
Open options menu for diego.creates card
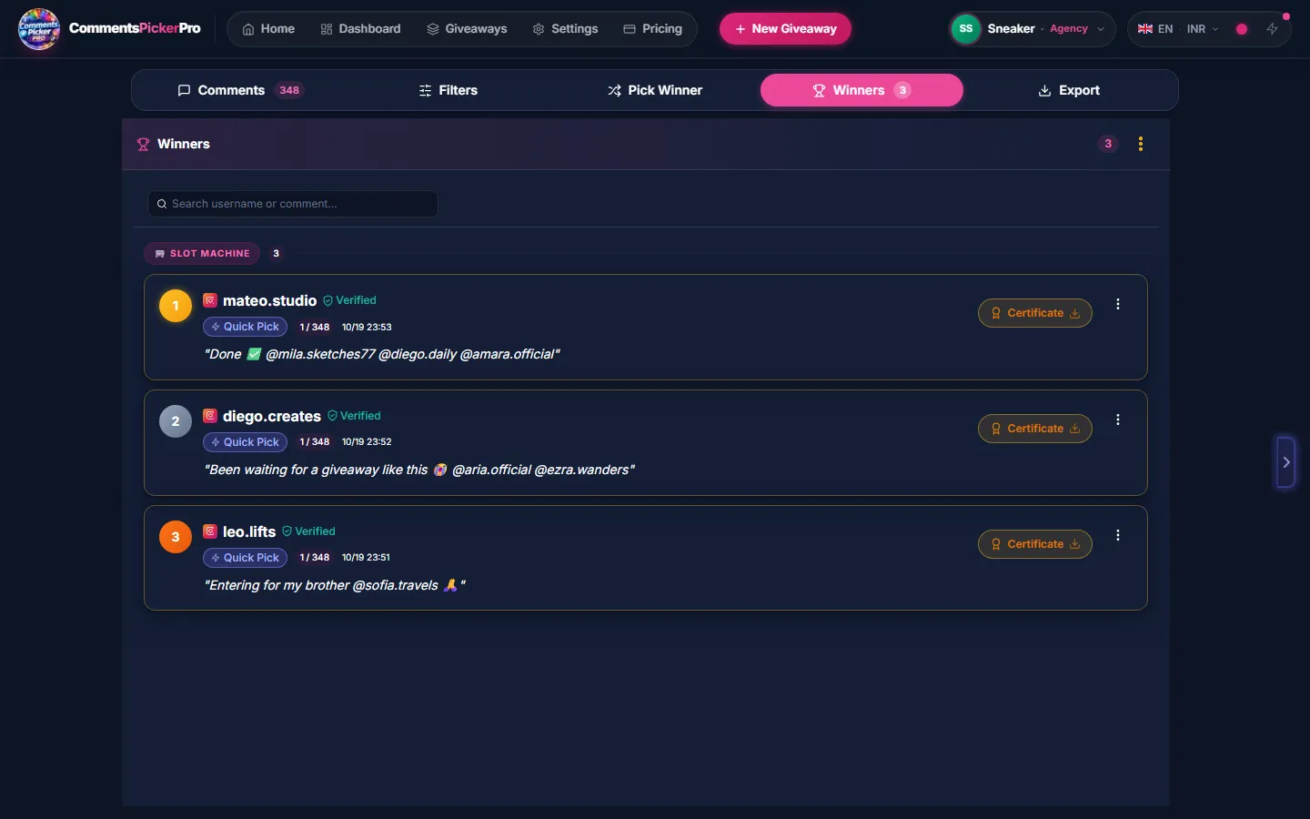pos(1118,420)
